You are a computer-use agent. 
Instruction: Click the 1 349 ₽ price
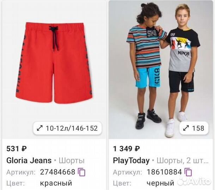(x=127, y=149)
